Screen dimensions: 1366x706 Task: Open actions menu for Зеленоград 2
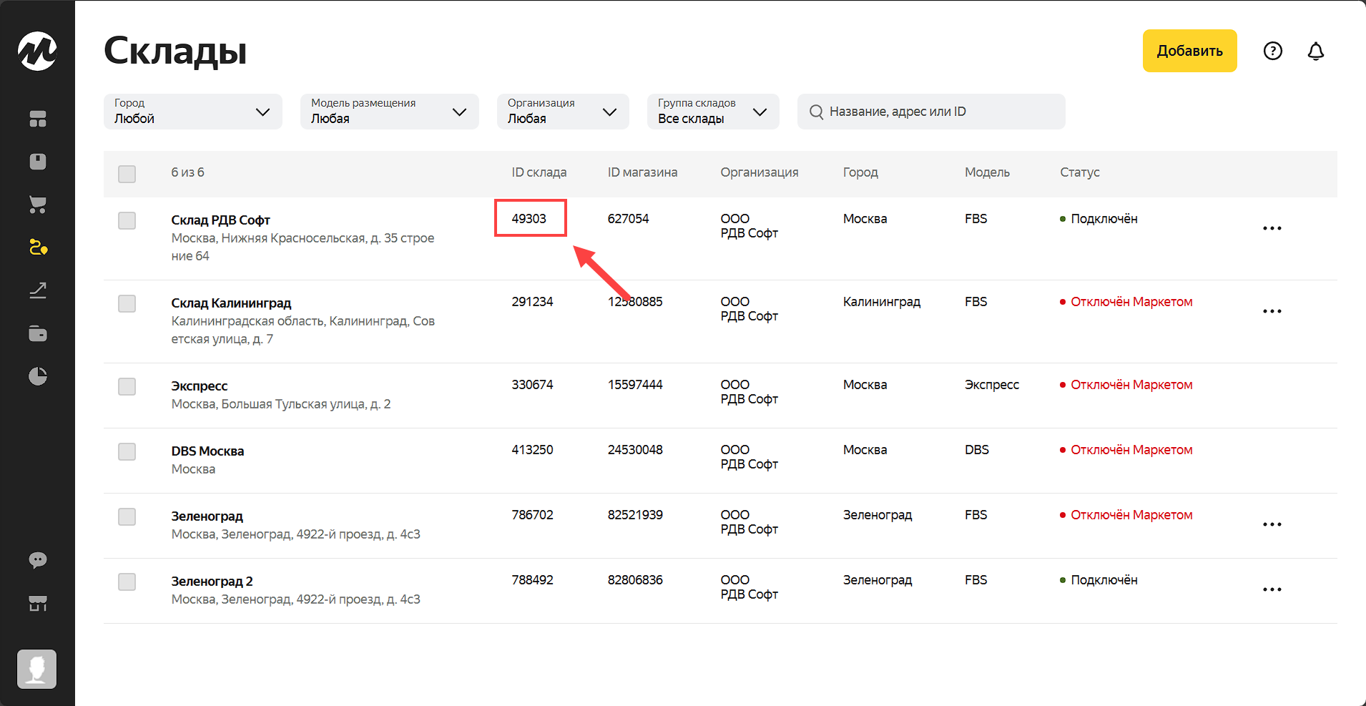[1272, 589]
